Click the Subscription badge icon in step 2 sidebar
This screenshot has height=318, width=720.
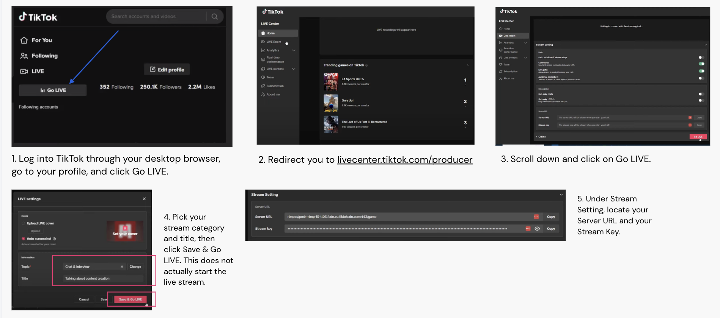coord(263,86)
